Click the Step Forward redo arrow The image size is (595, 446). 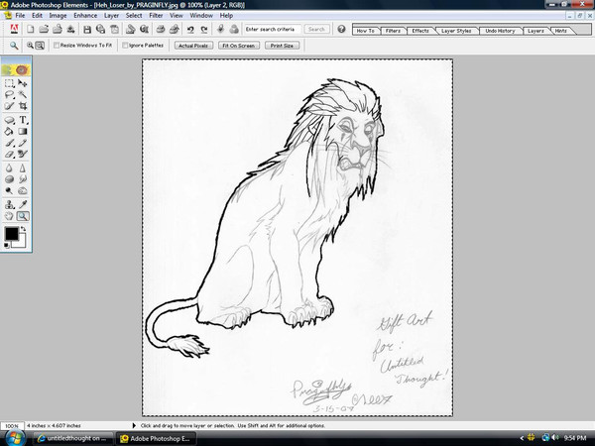pos(204,29)
